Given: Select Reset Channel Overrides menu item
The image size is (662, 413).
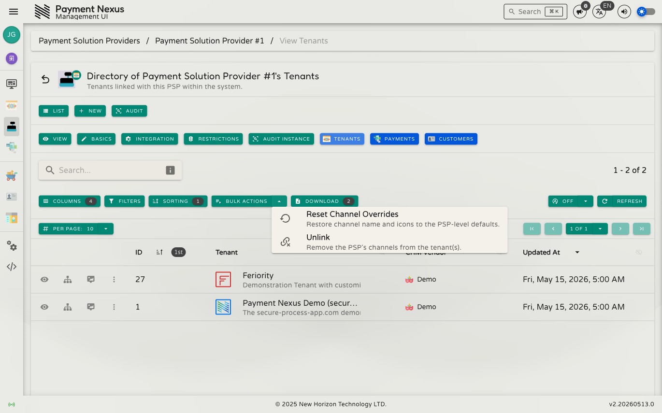Looking at the screenshot, I should [x=389, y=218].
